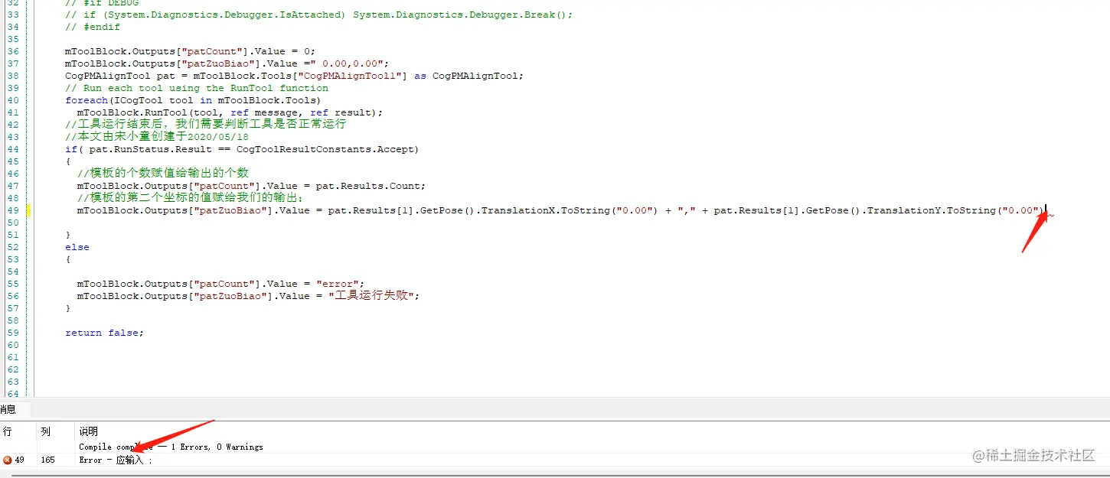1110x478 pixels.
Task: Click the comment '//本文由宋小童创建于2020/05/18'
Action: 157,137
